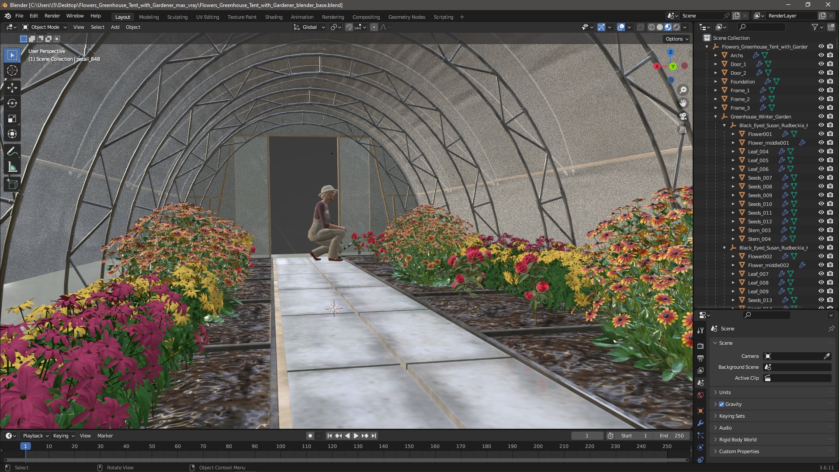Enable the Gravity checkbox
839x472 pixels.
click(x=721, y=404)
